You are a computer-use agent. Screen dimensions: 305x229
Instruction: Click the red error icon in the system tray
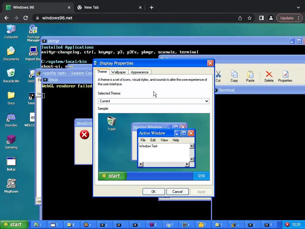coord(287,225)
